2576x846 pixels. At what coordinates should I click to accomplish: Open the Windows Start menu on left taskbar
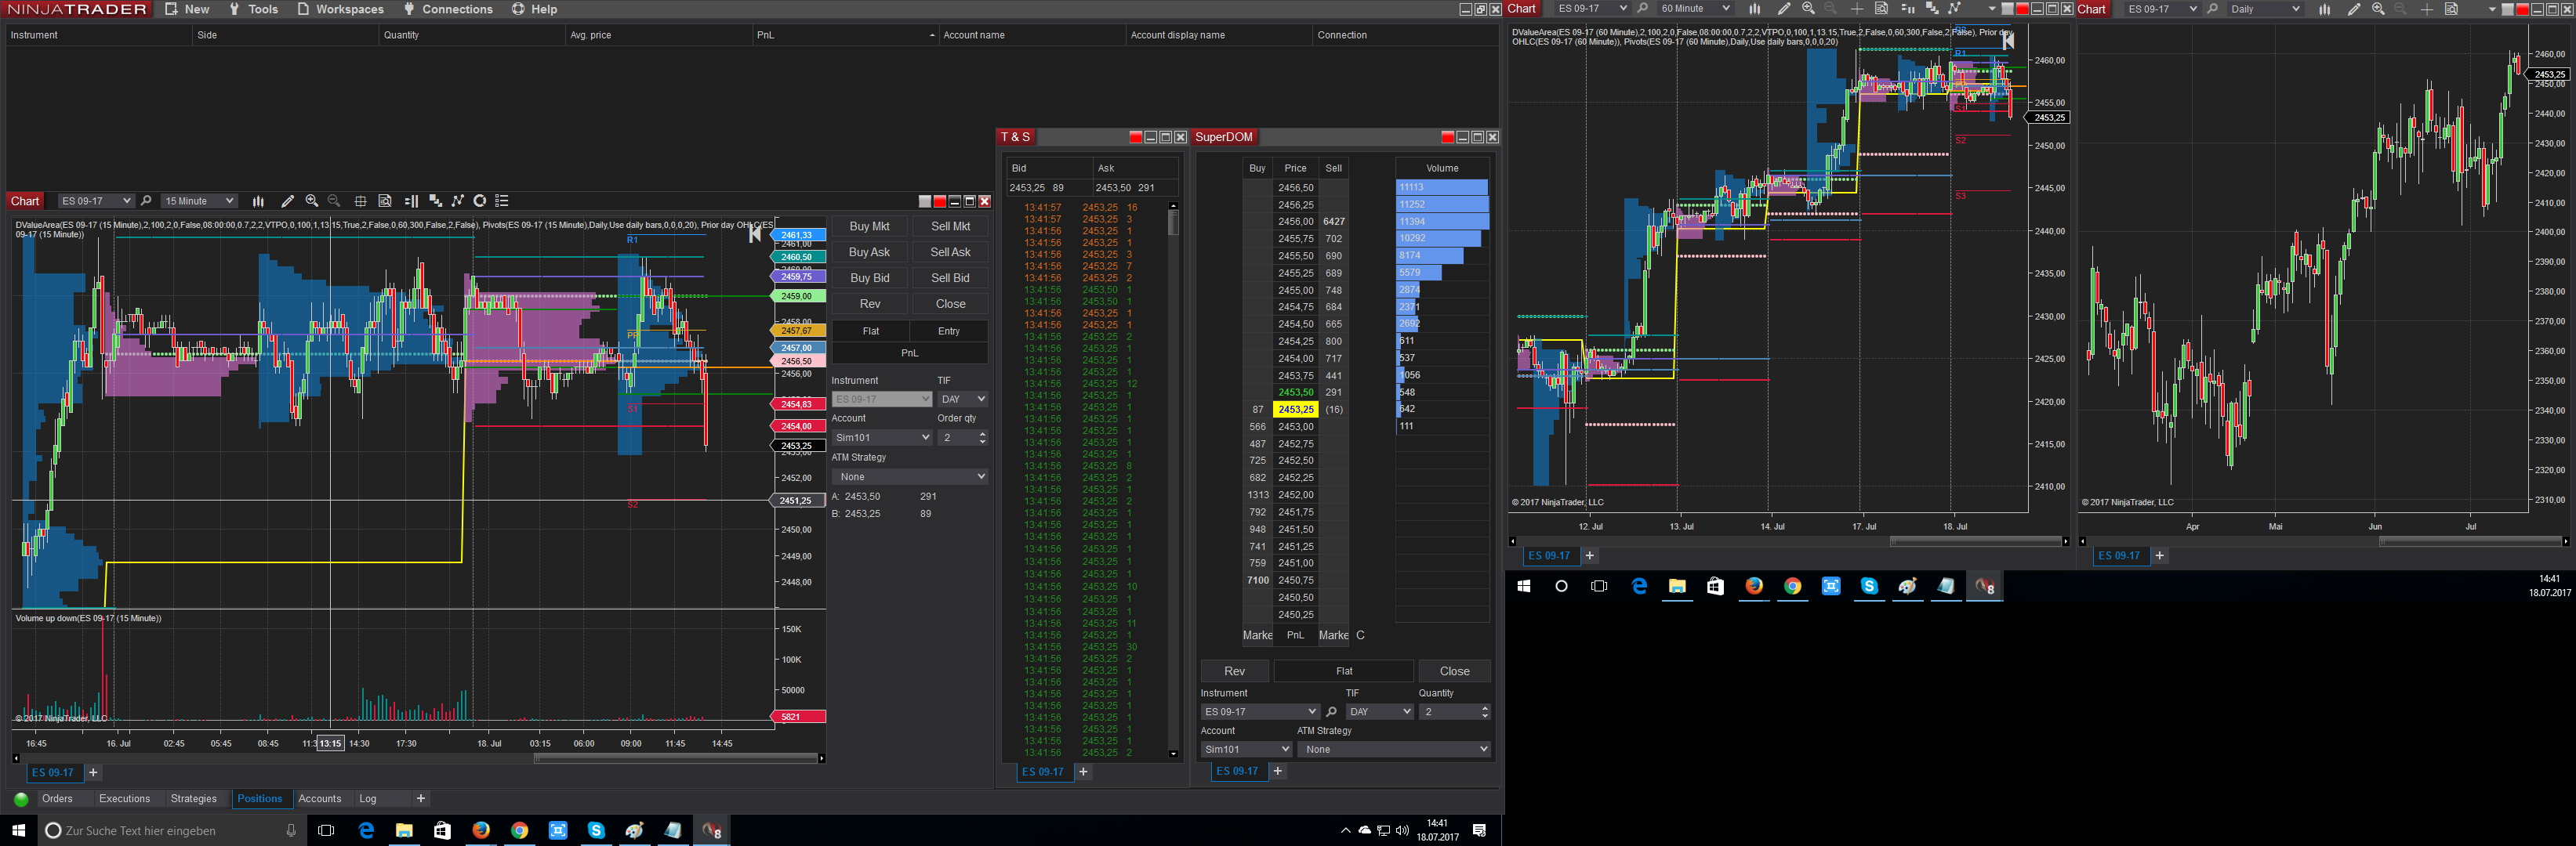click(18, 830)
